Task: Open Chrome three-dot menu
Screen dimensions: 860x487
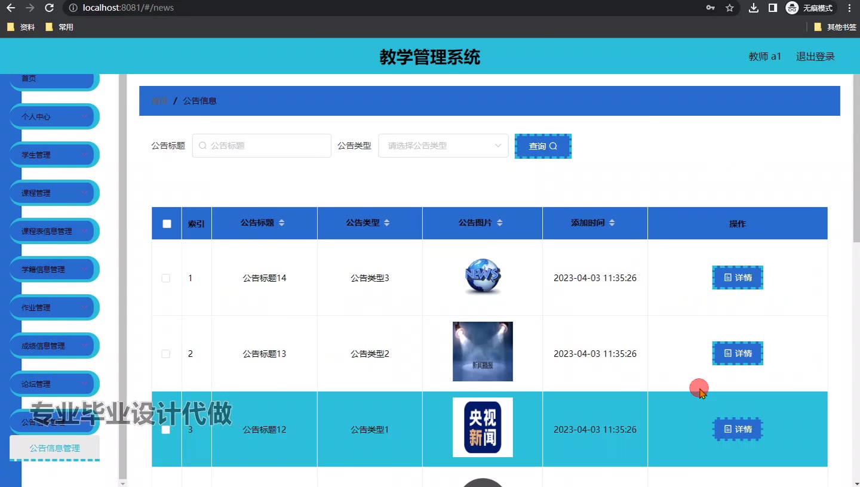Action: pos(849,8)
